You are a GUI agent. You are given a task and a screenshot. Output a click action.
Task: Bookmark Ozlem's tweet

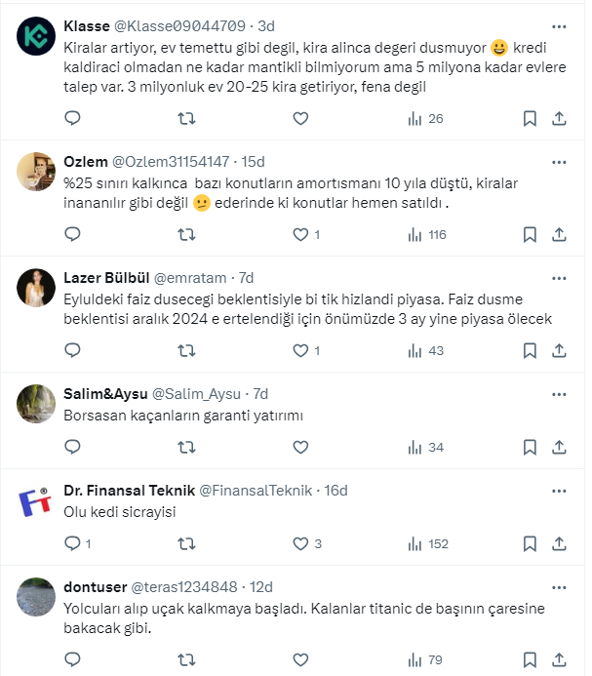(x=530, y=234)
